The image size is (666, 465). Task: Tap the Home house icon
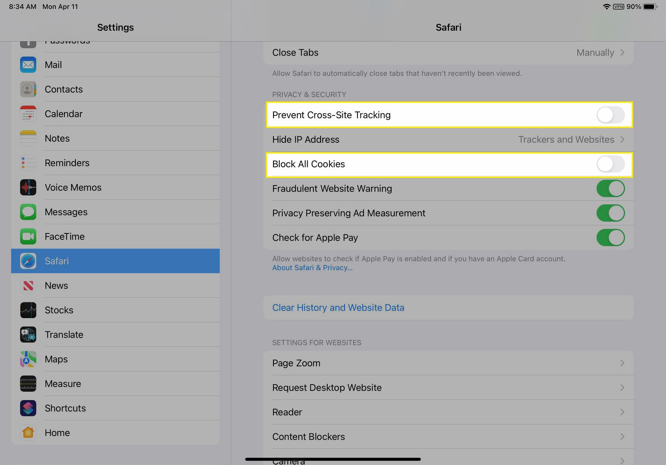(x=28, y=433)
